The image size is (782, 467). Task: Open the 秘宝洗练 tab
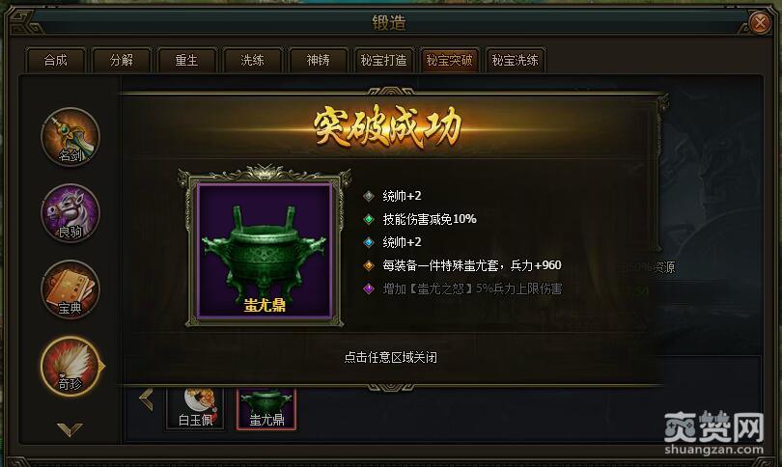516,61
